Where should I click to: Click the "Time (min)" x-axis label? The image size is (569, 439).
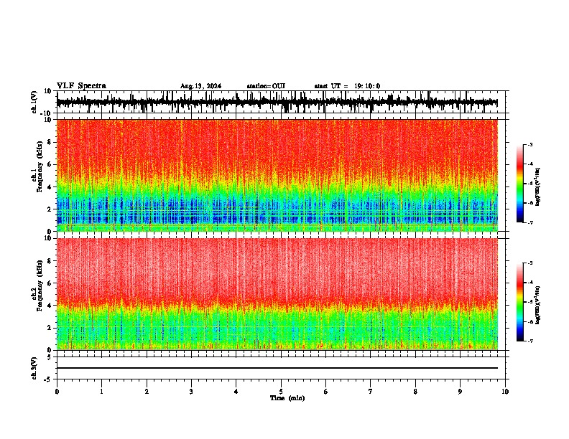coord(287,398)
